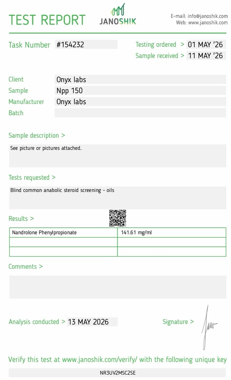The width and height of the screenshot is (231, 380).
Task: Click the QR code above results
Action: pos(118,218)
